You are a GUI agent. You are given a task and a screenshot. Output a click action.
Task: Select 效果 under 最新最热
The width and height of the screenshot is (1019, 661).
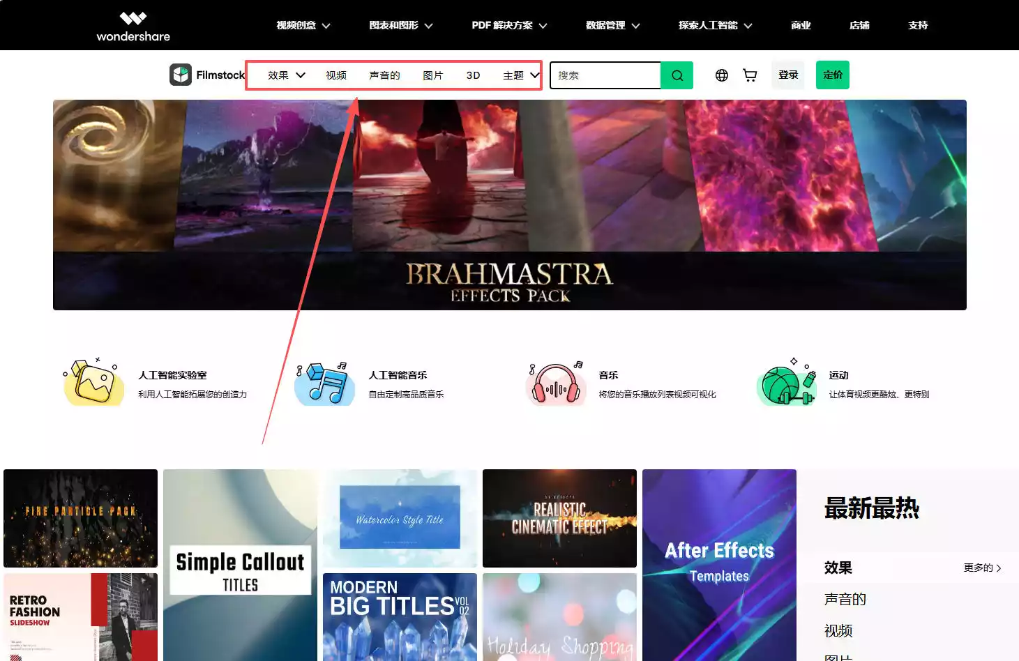pyautogui.click(x=838, y=568)
